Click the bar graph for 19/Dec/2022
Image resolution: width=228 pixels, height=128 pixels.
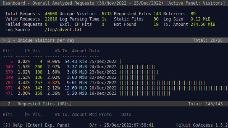click(145, 93)
